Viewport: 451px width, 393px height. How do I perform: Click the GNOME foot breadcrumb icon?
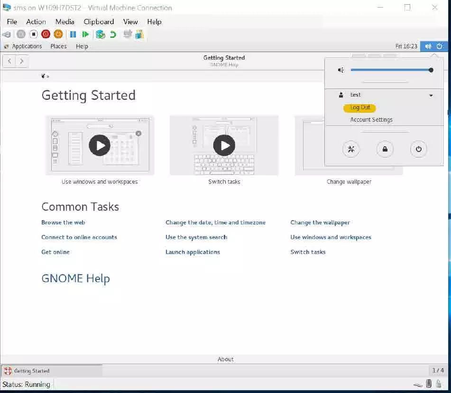(x=43, y=76)
